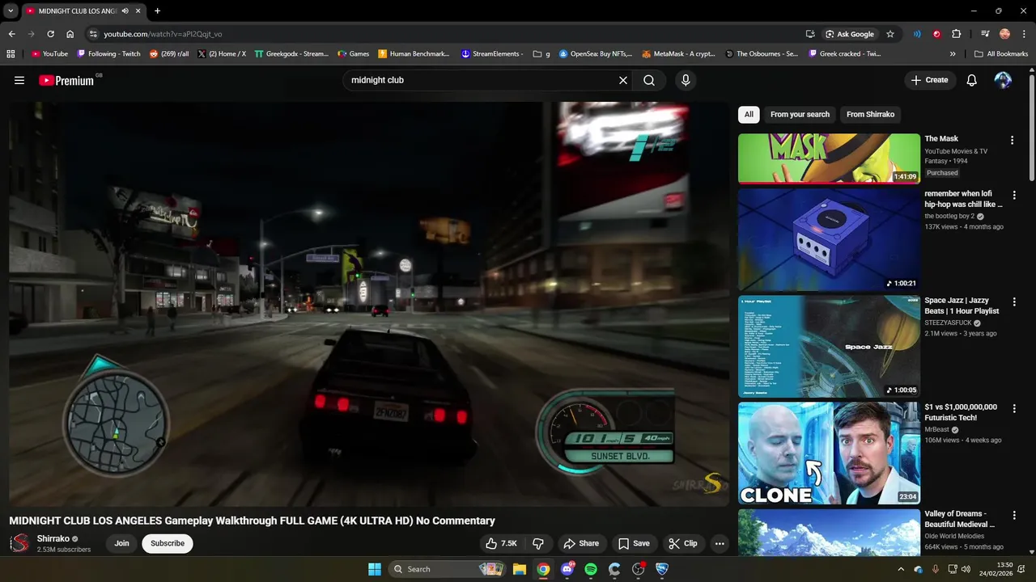Click '$1 vs $1,000,000,000 Futuristic Tech!' title
Viewport: 1036px width, 582px height.
point(962,412)
